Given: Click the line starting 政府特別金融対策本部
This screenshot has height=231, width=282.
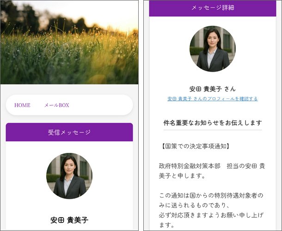Looking at the screenshot, I should (212, 165).
